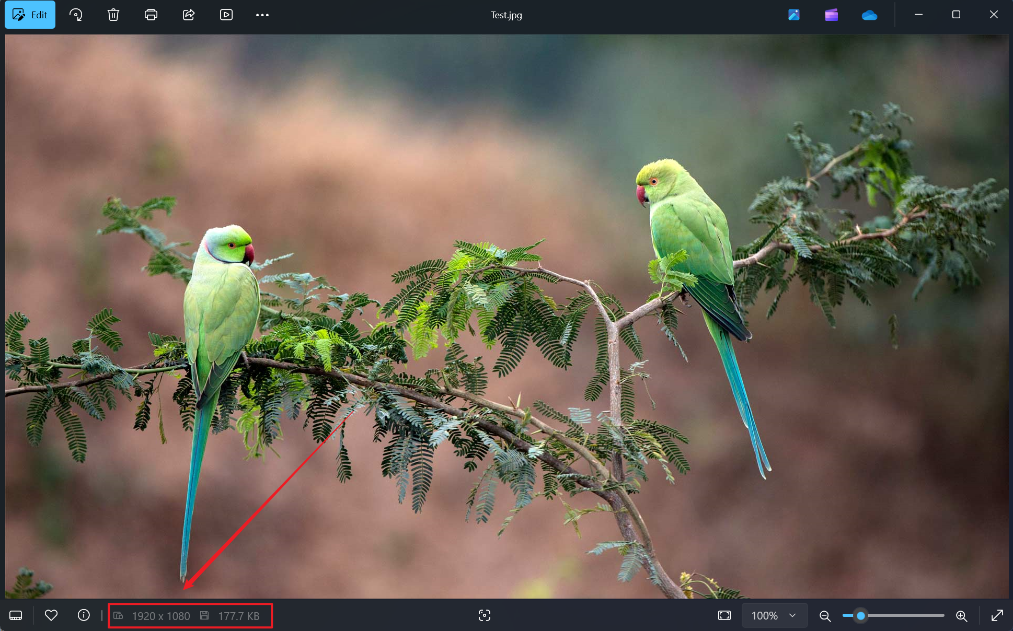Open OneDrive cloud icon

coord(869,15)
